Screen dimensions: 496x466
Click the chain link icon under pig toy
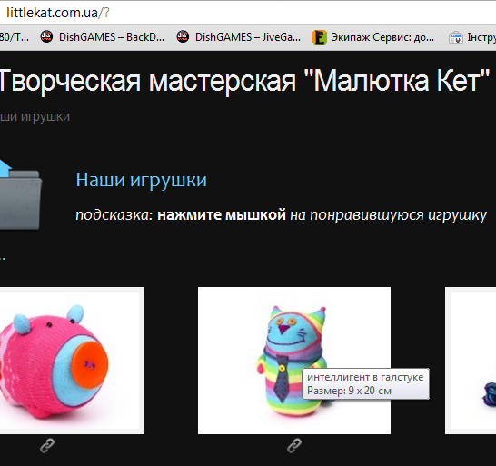pos(47,446)
